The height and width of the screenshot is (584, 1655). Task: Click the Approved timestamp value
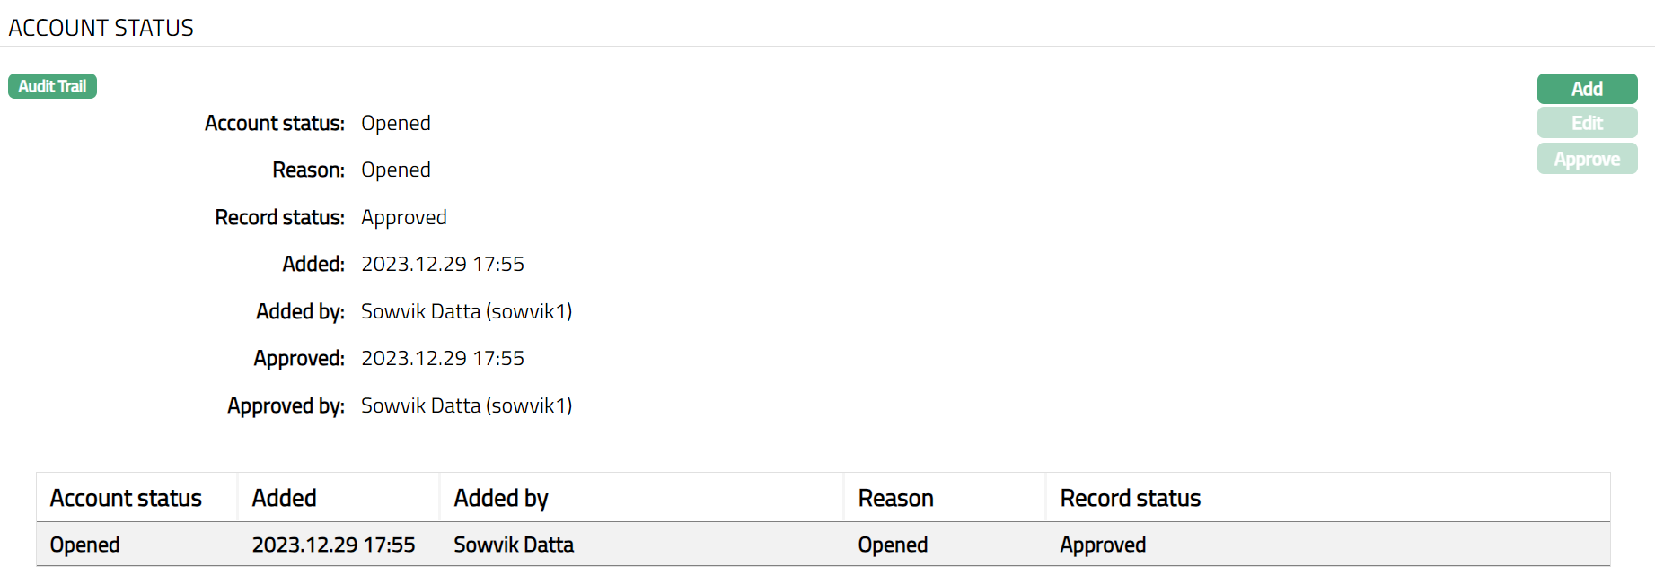[x=442, y=358]
